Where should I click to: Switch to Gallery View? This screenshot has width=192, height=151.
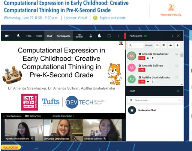point(33,116)
